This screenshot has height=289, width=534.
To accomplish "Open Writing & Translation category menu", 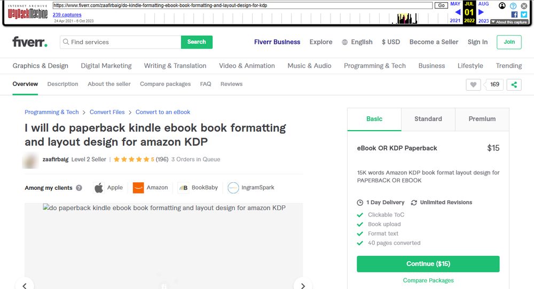I will [x=175, y=66].
